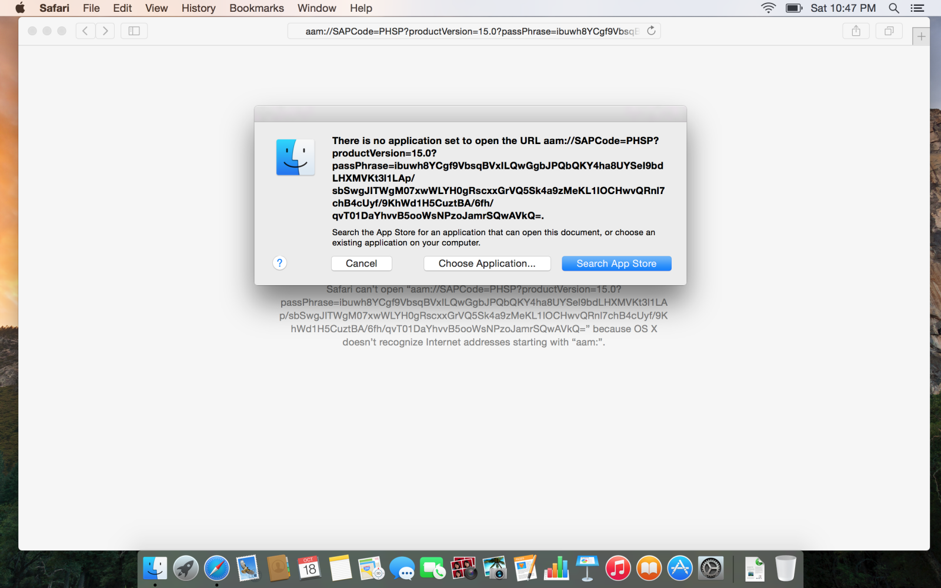This screenshot has height=588, width=941.
Task: Add a new tab with plus button
Action: pyautogui.click(x=922, y=36)
